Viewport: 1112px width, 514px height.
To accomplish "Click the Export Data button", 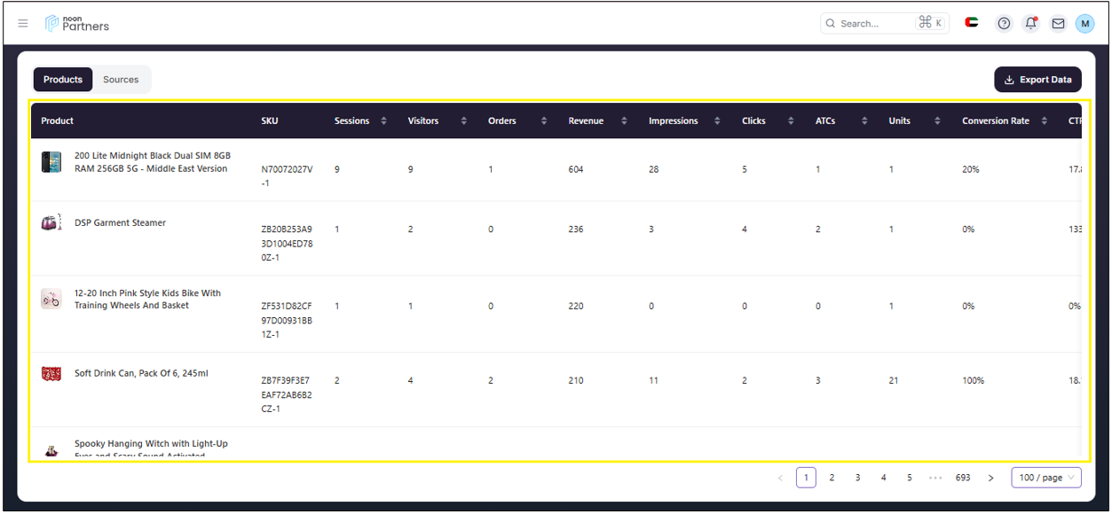I will (x=1037, y=80).
